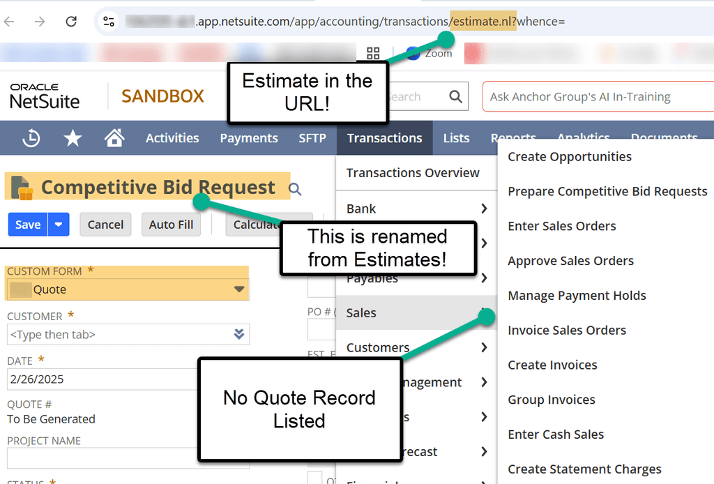714x484 pixels.
Task: Click the browser back arrow
Action: pos(9,22)
